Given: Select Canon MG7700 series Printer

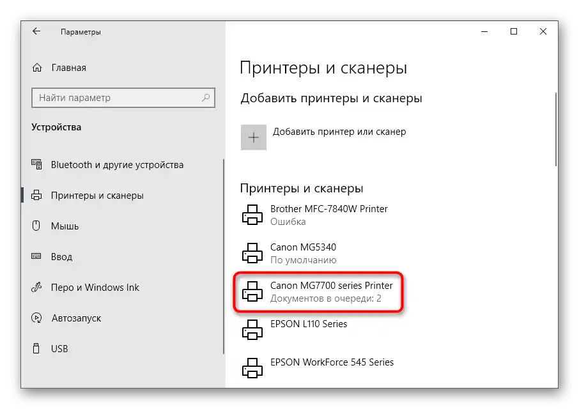Looking at the screenshot, I should click(x=331, y=286).
